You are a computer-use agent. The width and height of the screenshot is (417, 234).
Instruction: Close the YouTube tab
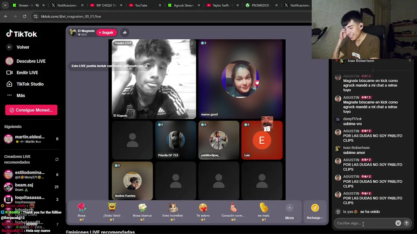[160, 5]
